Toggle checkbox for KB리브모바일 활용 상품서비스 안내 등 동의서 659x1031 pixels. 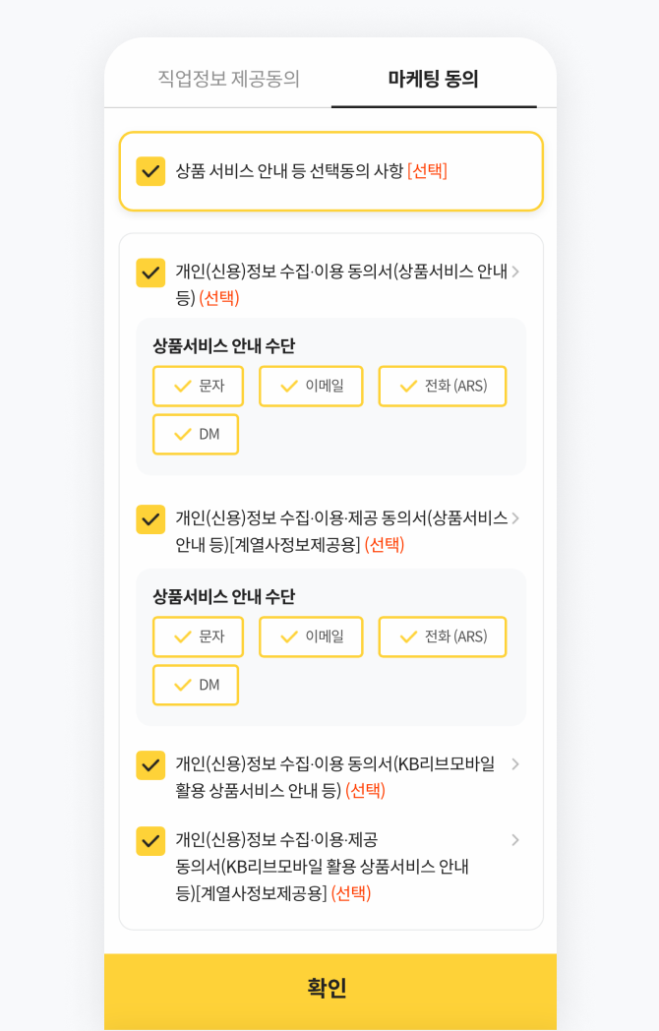[x=150, y=764]
